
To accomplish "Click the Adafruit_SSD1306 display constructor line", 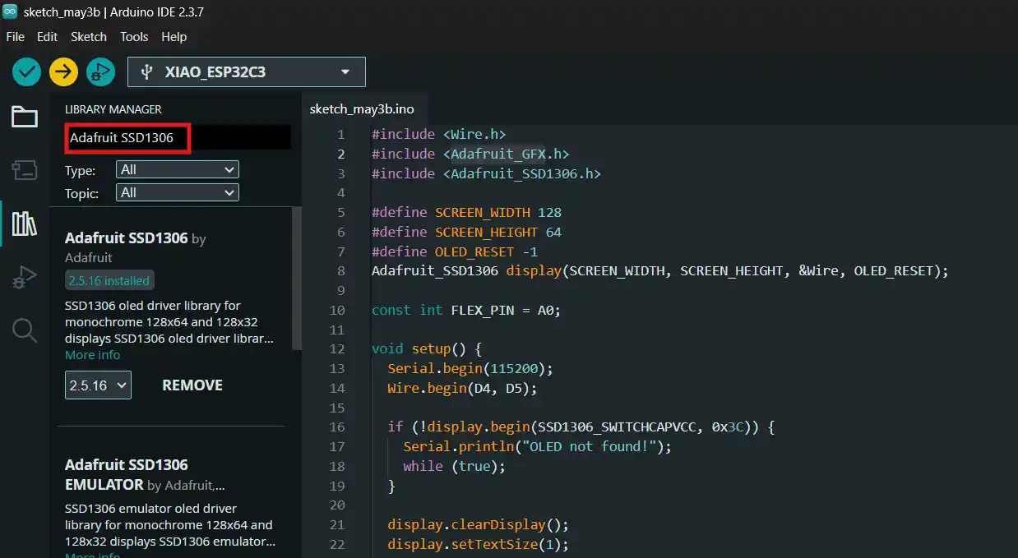I will 660,270.
